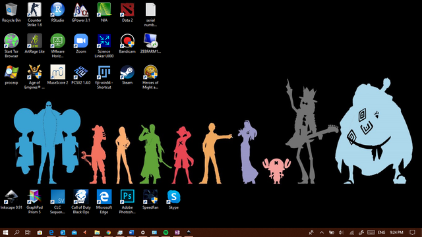Select the Start Tor Browser icon
The height and width of the screenshot is (237, 422).
point(11,46)
